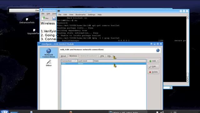The width and height of the screenshot is (200, 113).
Task: Click the terminal window title bar icon
Action: (58, 11)
